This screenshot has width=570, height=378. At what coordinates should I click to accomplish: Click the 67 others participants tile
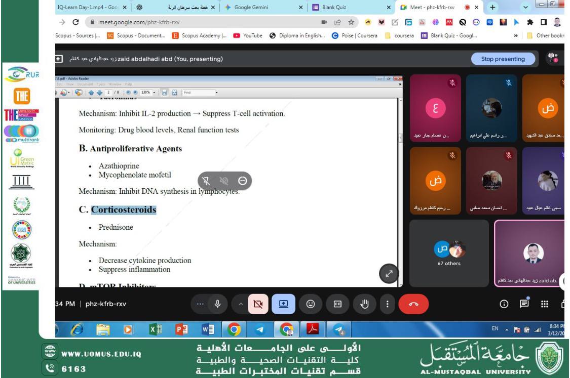click(449, 253)
